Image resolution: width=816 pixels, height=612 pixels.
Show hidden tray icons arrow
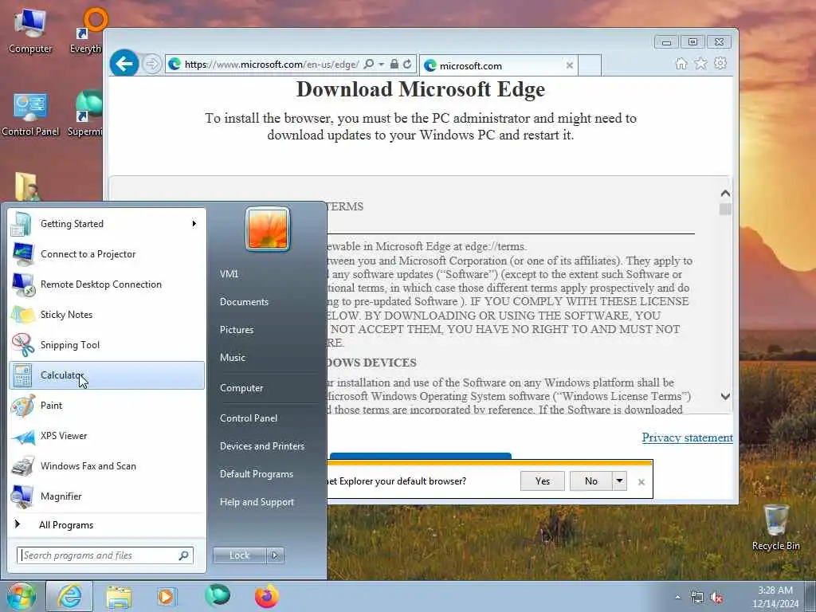[677, 598]
